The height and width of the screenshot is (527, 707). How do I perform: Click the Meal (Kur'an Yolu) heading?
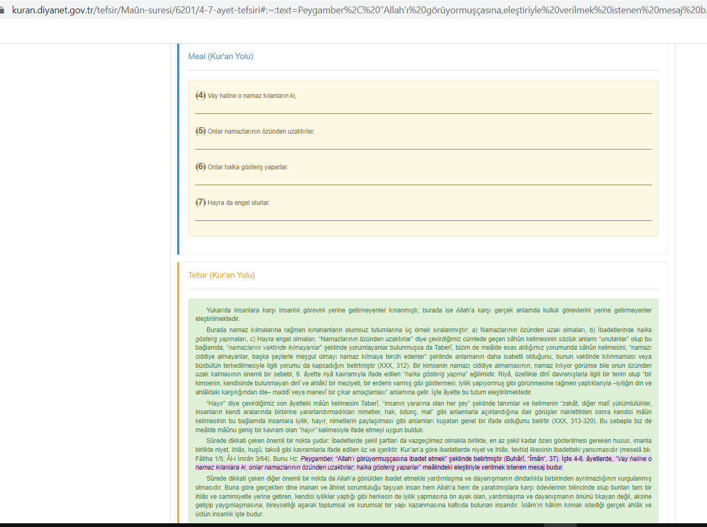coord(221,56)
